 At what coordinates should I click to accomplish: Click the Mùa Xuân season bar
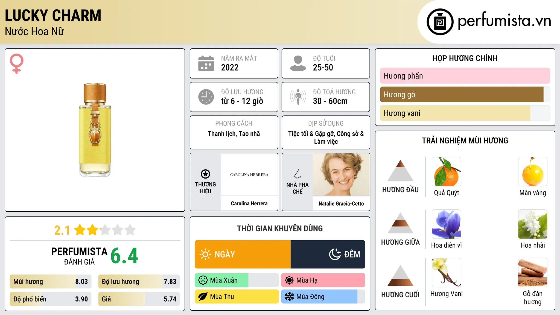[x=237, y=280]
